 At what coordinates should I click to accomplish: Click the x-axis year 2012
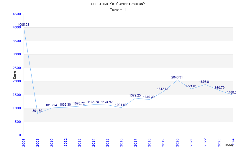pyautogui.click(x=65, y=142)
